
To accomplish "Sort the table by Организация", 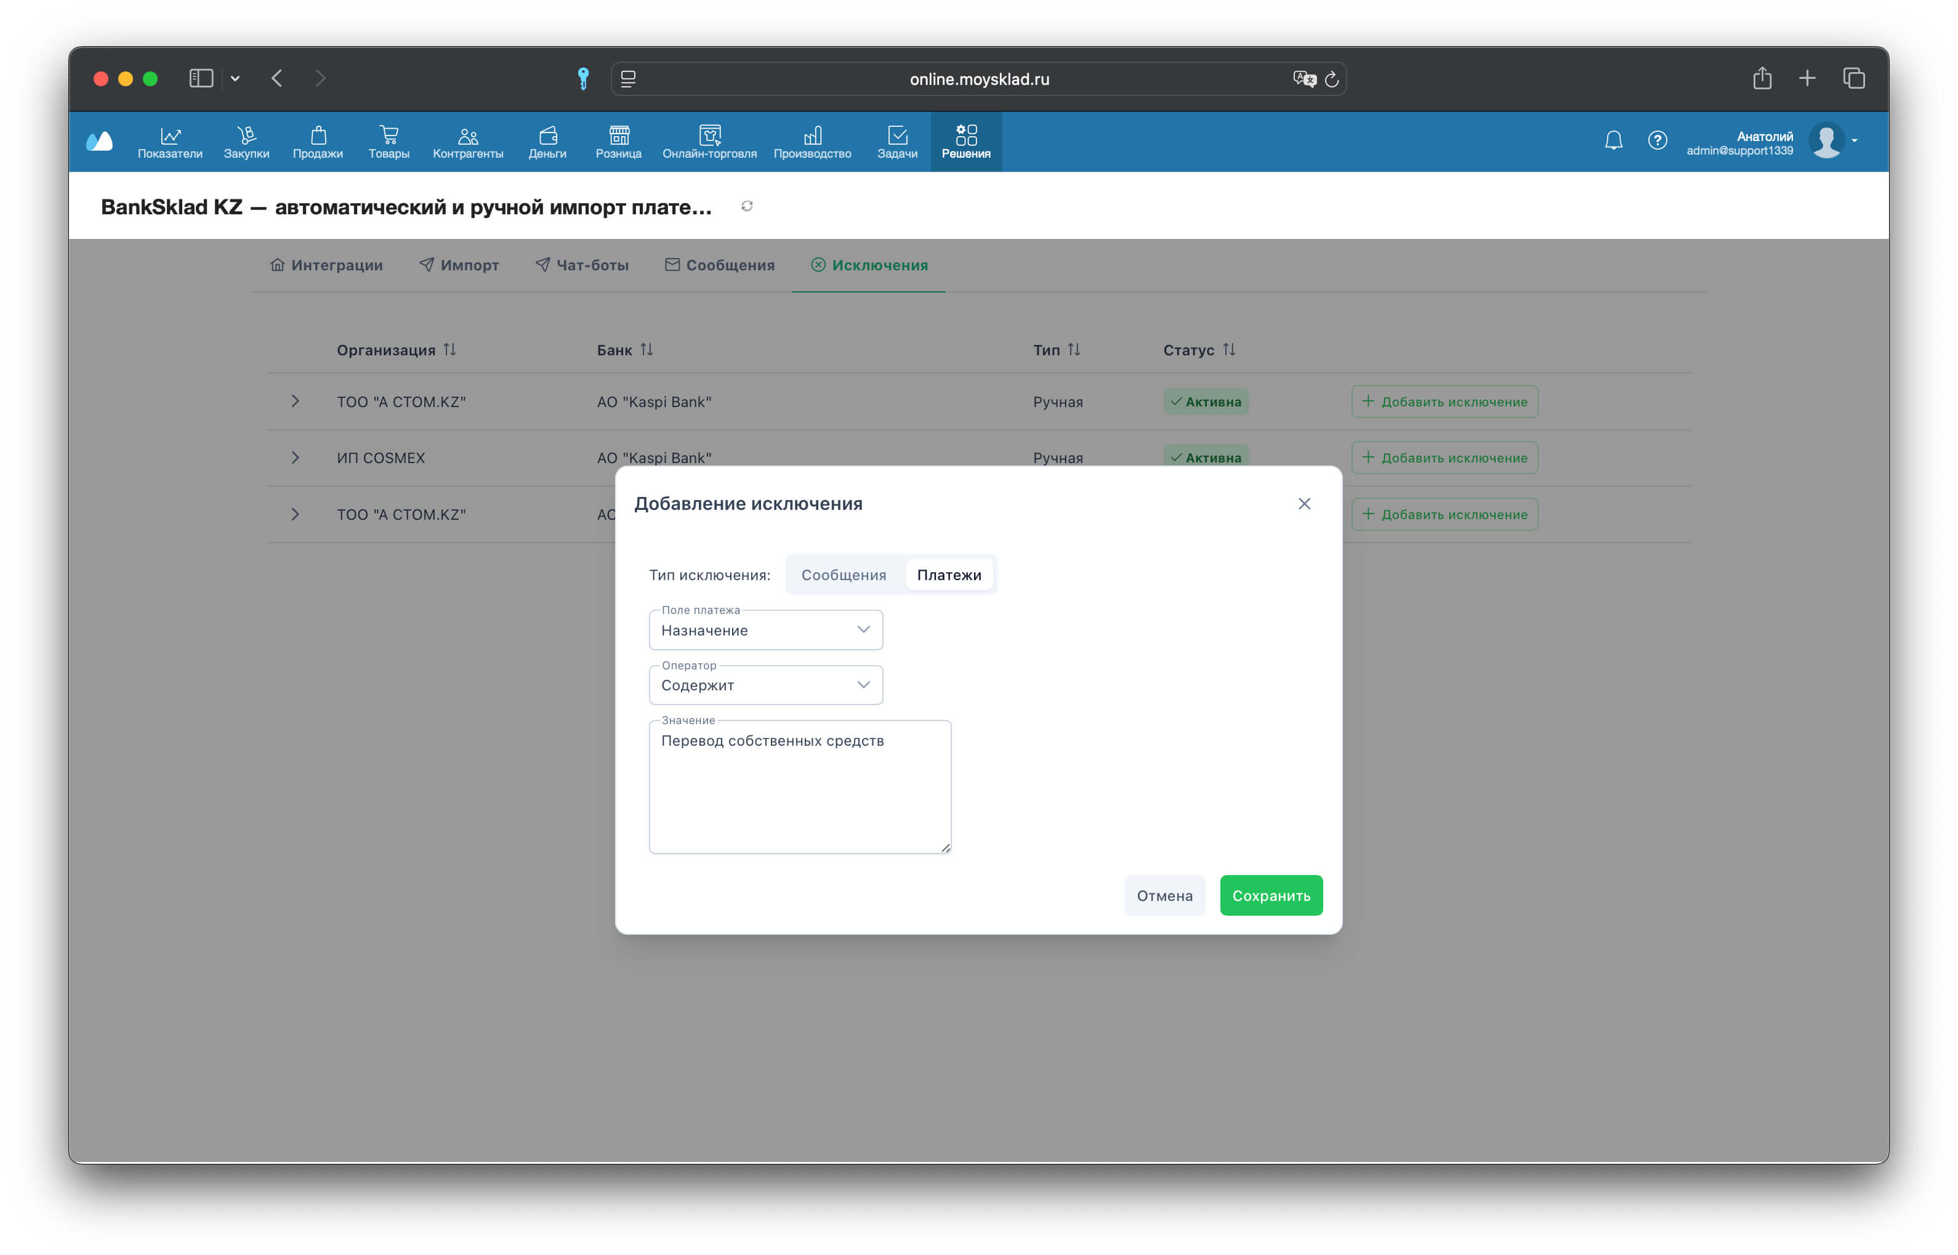I will tap(396, 350).
